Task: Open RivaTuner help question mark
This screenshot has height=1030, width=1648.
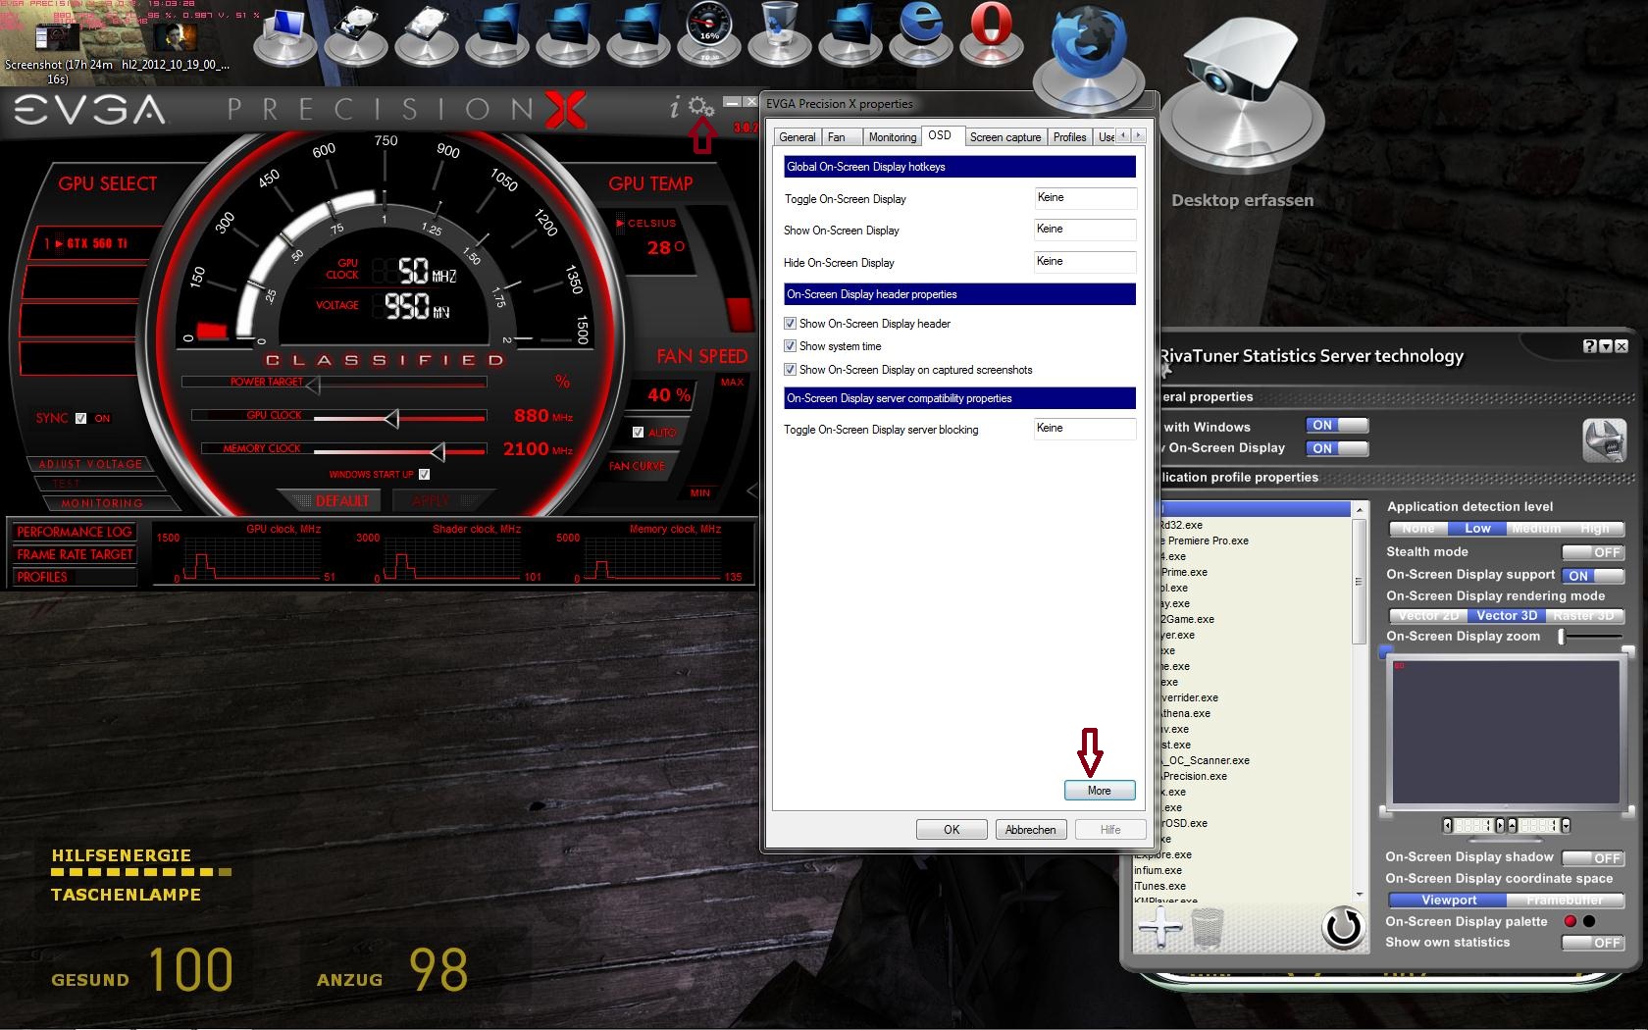Action: pos(1589,346)
